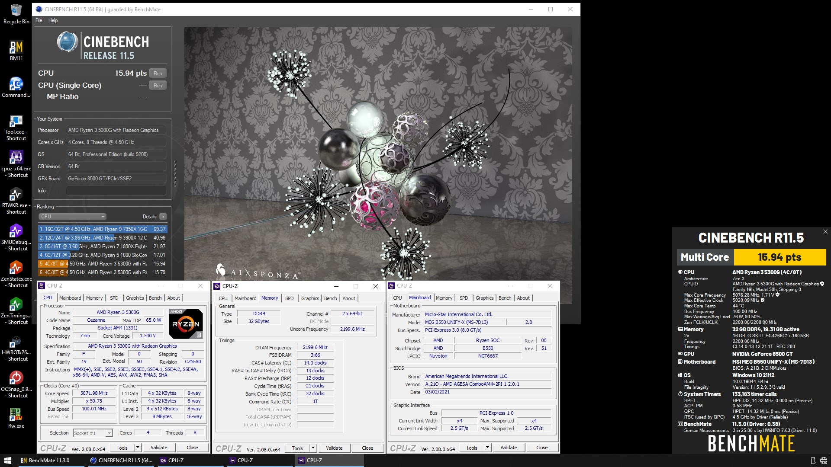The image size is (831, 467).
Task: Click Validate in the left CPU-Z window
Action: pyautogui.click(x=159, y=448)
